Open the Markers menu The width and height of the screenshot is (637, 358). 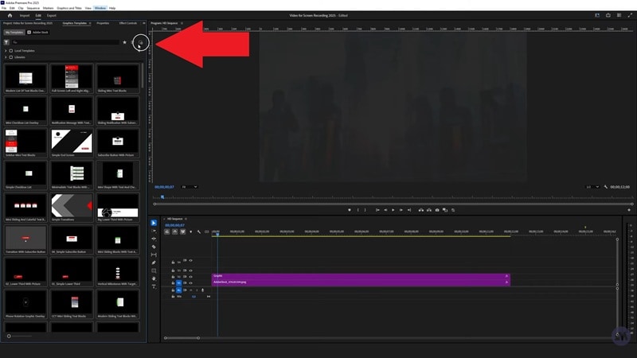tap(48, 8)
